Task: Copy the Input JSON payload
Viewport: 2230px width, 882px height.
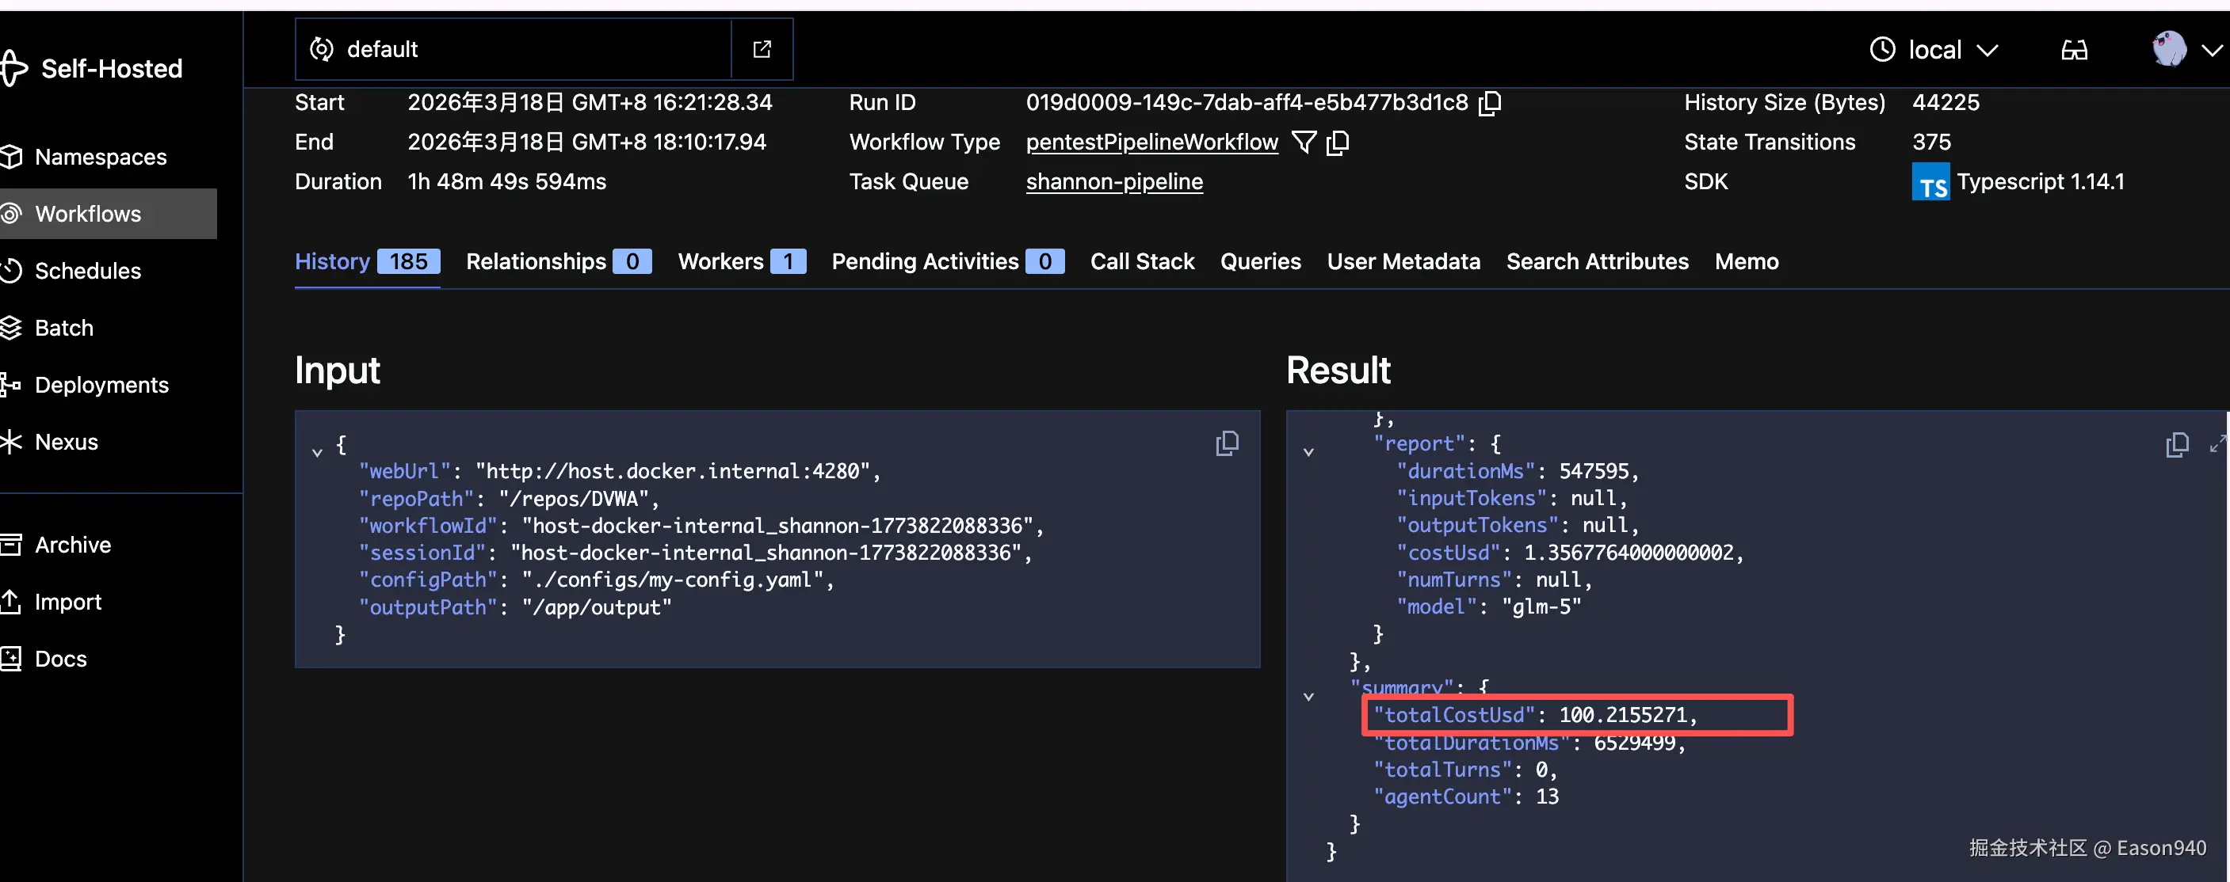Action: coord(1227,443)
